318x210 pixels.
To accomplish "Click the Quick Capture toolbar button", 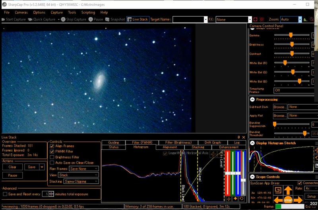I will (x=42, y=19).
